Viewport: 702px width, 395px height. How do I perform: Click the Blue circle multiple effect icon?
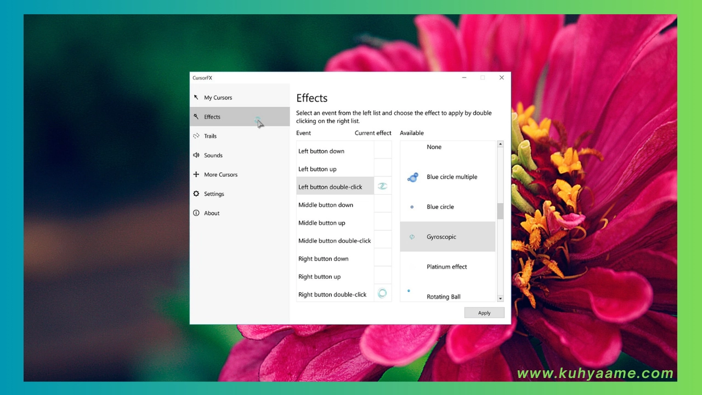(x=412, y=177)
